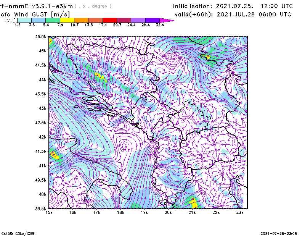The width and height of the screenshot is (305, 236).
Task: Click the salmon 13.8–17.1 legend swatch
Action: [x=96, y=20]
